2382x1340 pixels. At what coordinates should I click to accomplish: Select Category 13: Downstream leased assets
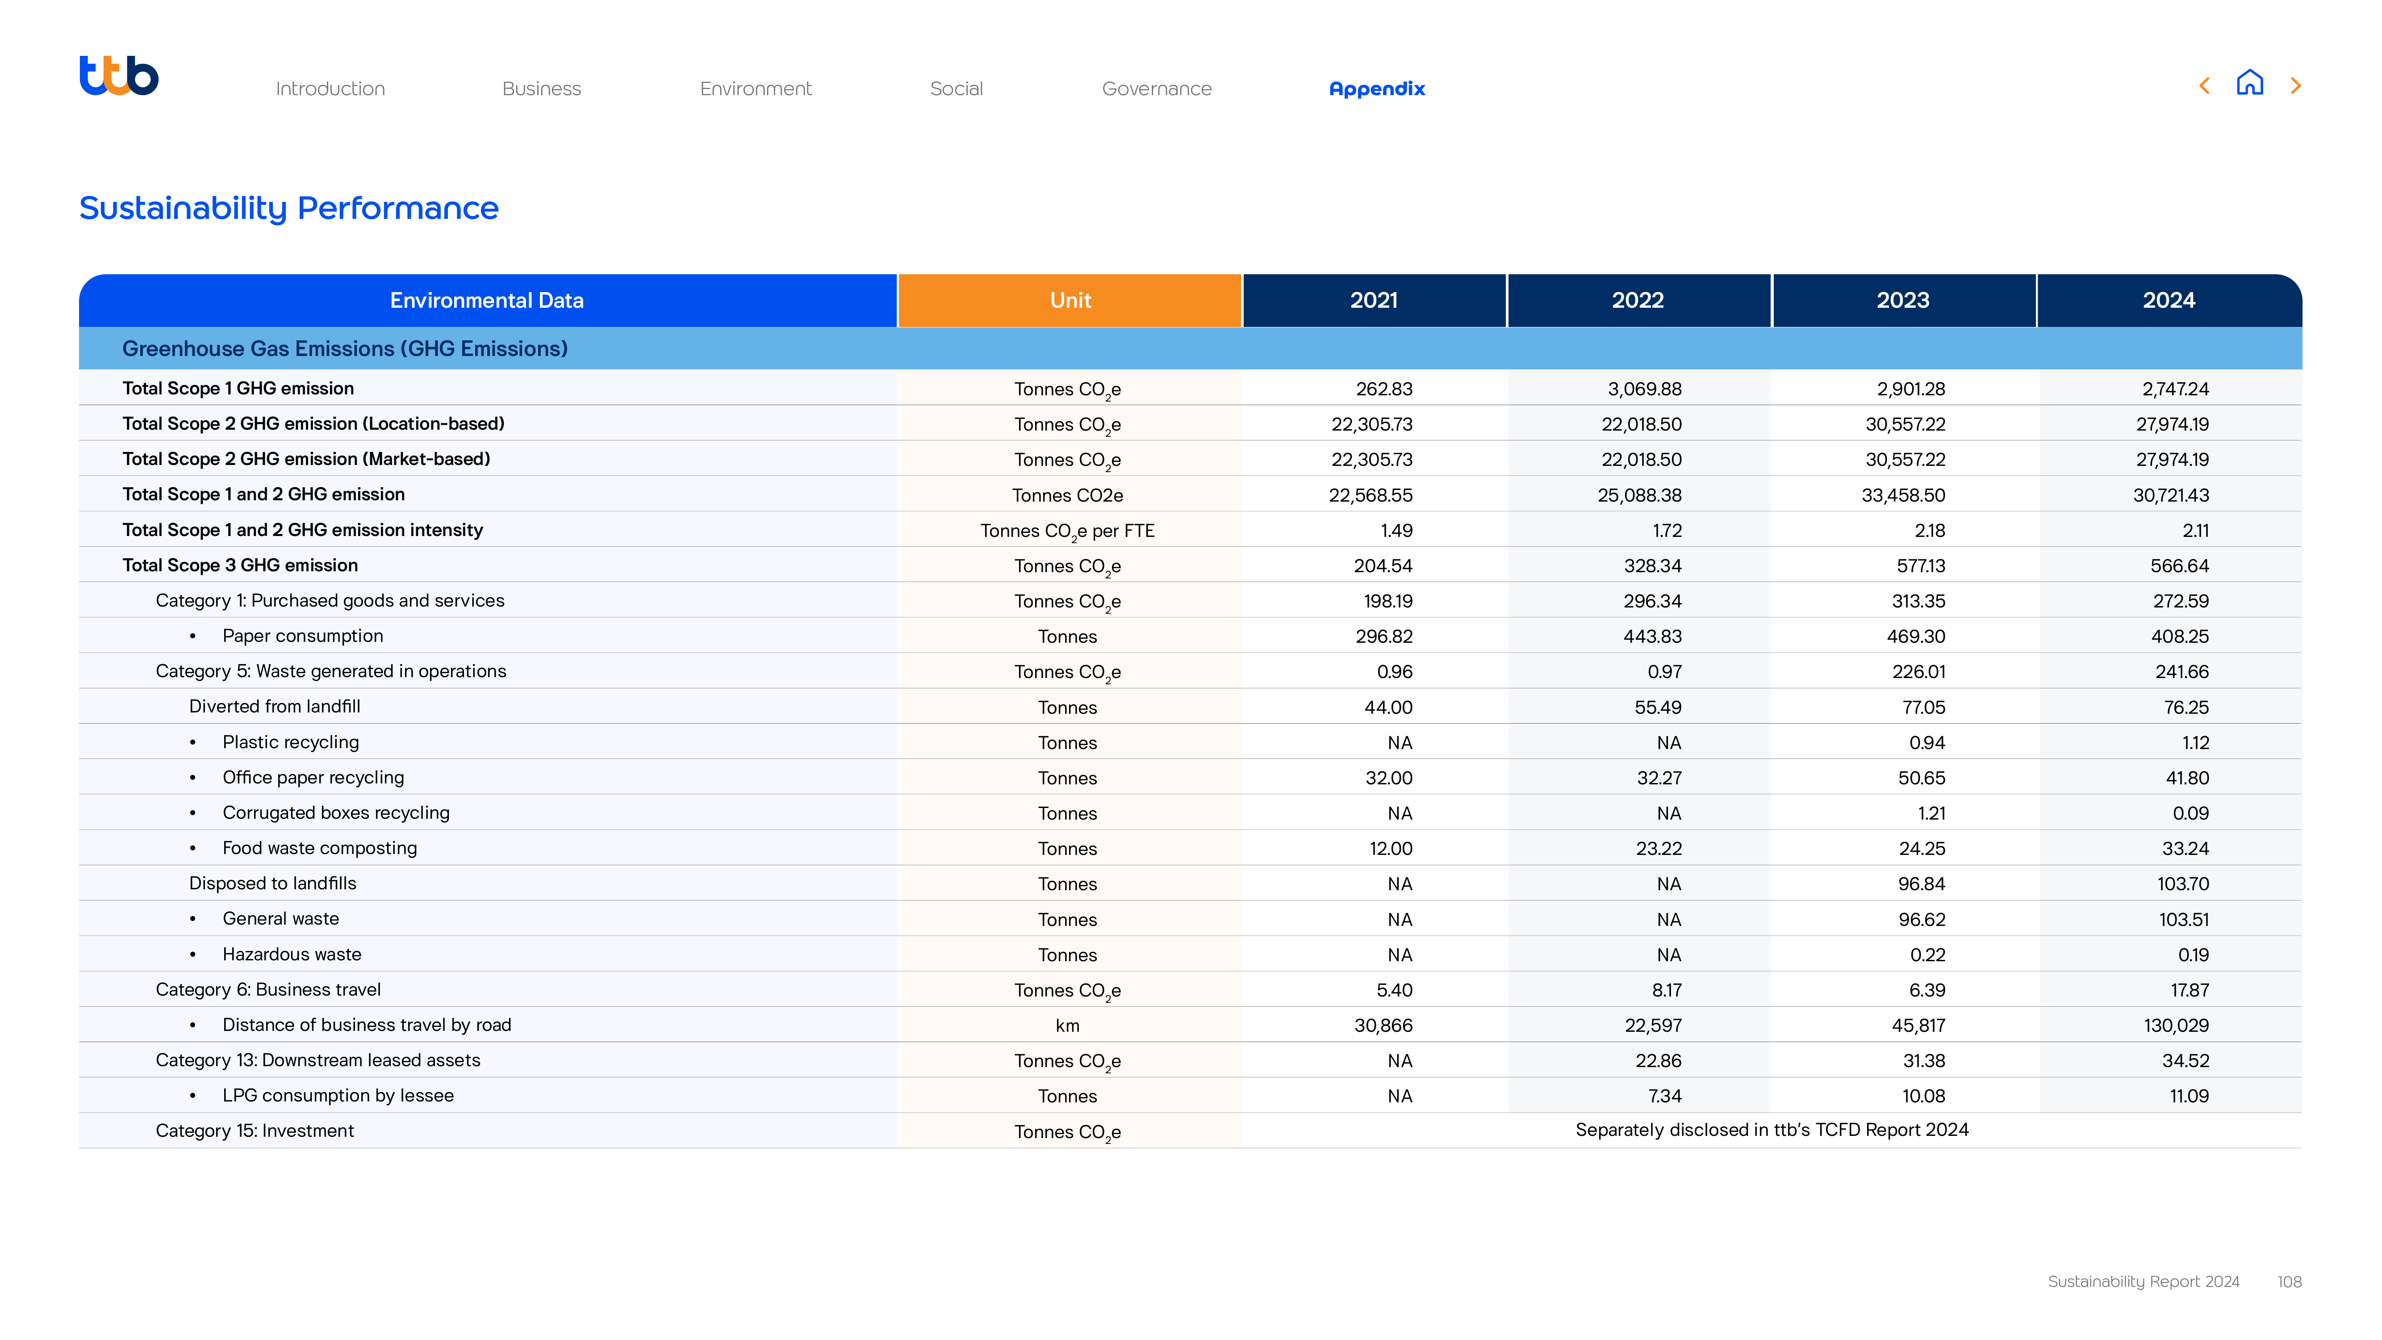click(x=318, y=1060)
